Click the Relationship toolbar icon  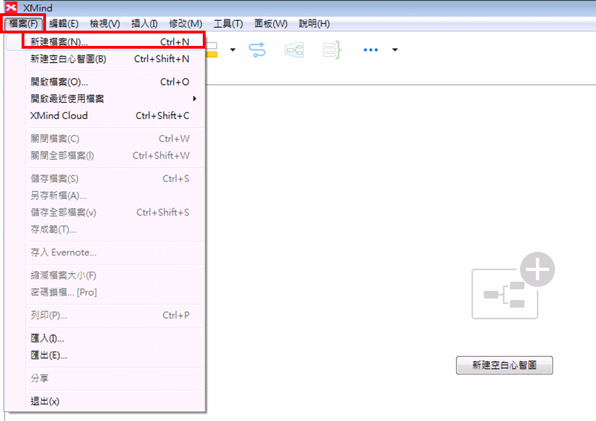tap(257, 50)
